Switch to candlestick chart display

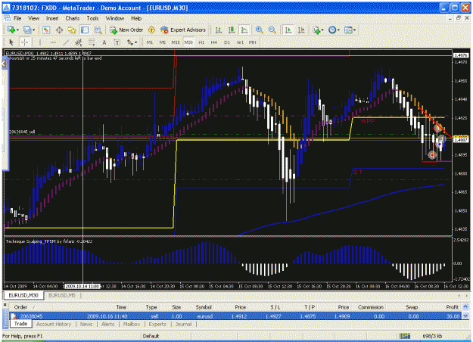(x=232, y=30)
